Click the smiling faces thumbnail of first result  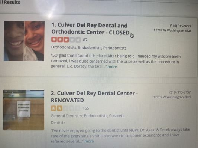(x=24, y=41)
